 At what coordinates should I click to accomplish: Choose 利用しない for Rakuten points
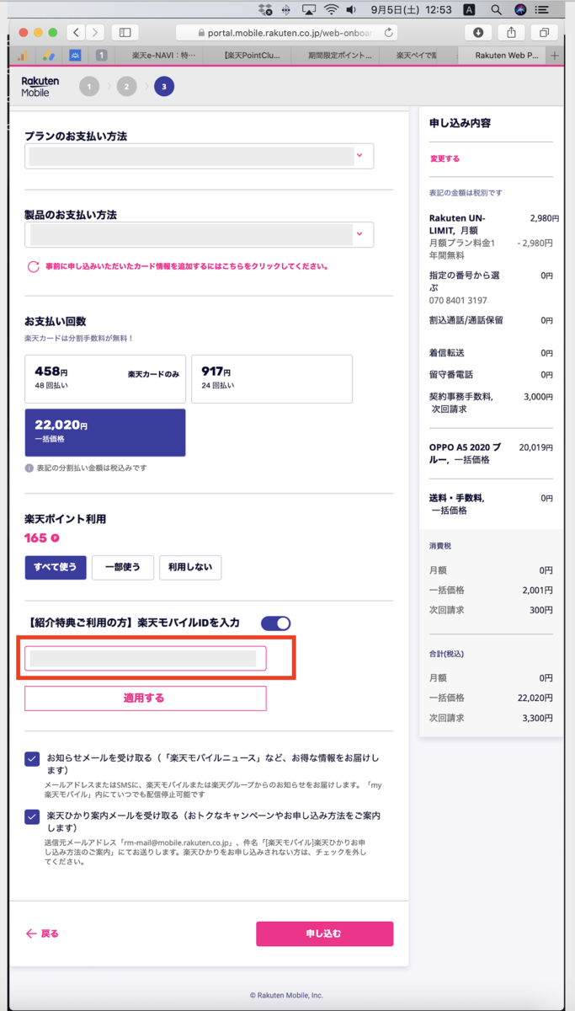pyautogui.click(x=190, y=567)
